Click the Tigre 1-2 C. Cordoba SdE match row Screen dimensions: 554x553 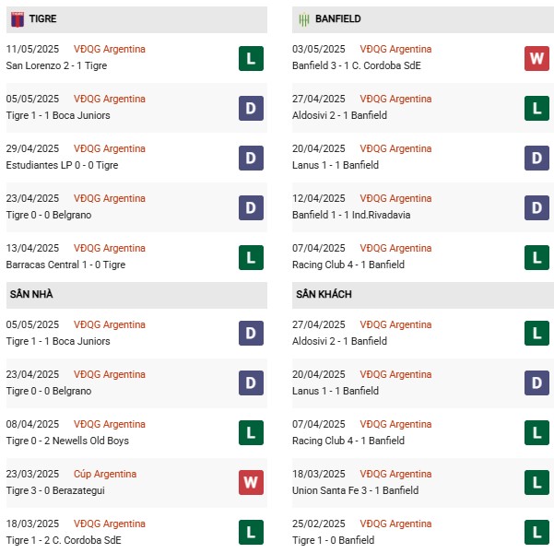tap(136, 532)
